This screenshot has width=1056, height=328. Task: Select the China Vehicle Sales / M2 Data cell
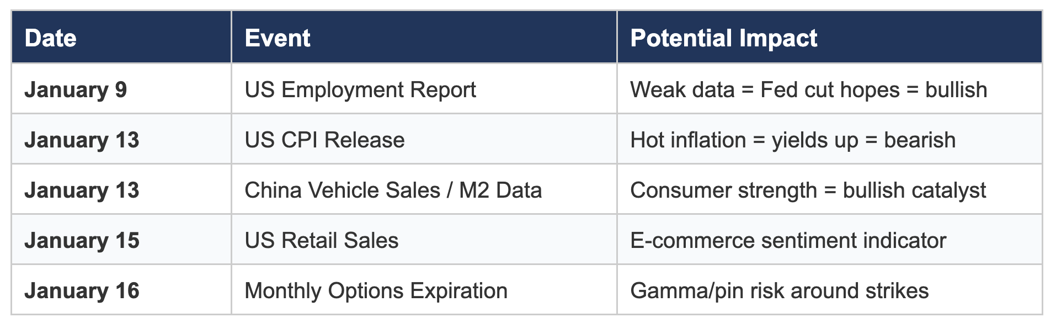(424, 189)
